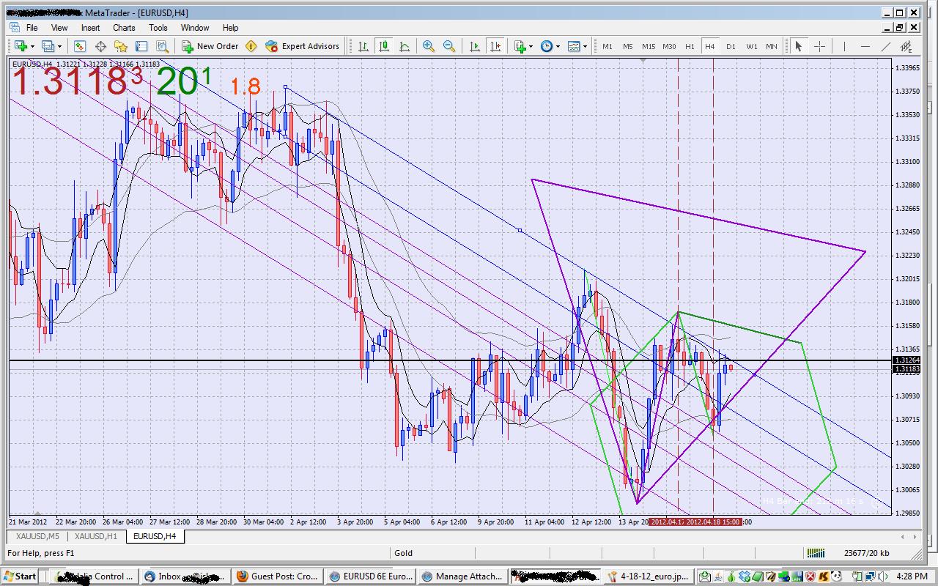Open the Insert menu
Viewport: 938px width, 586px height.
pos(91,28)
